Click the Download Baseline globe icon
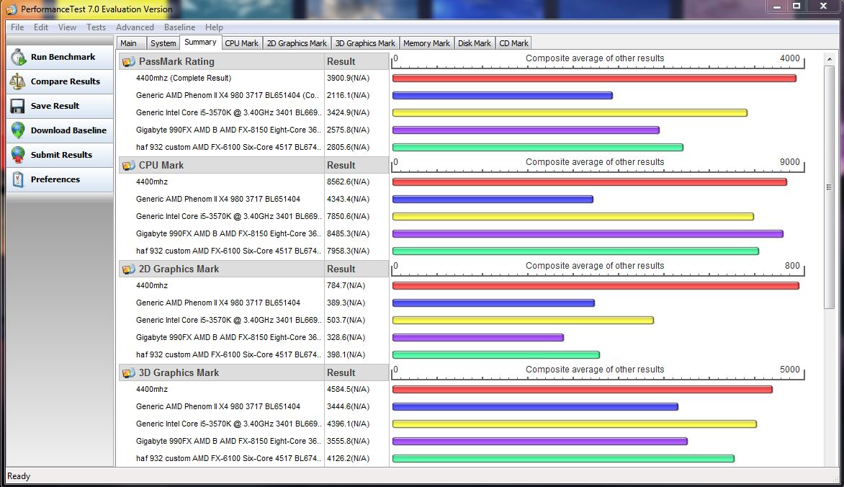844x487 pixels. [x=18, y=130]
